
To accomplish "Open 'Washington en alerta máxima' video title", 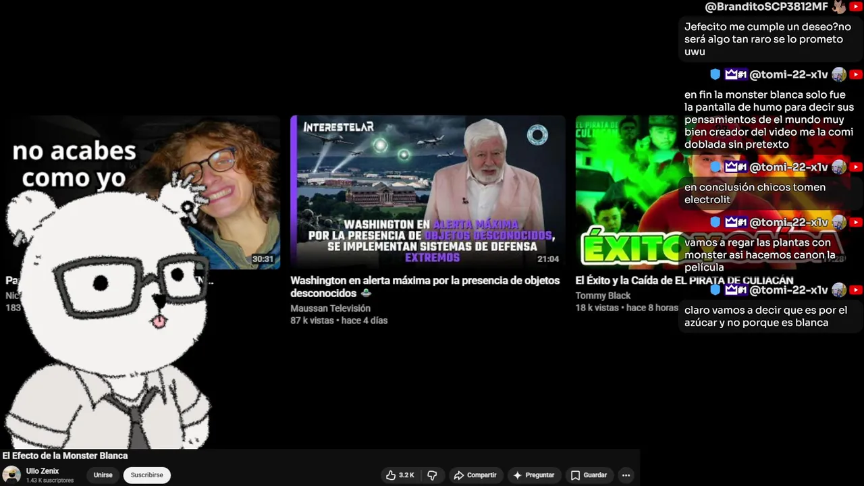I will tap(425, 287).
